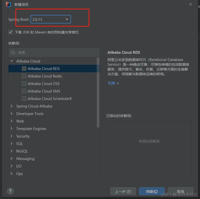Open the 引用 external link
Screen dimensions: 200x199
113,83
